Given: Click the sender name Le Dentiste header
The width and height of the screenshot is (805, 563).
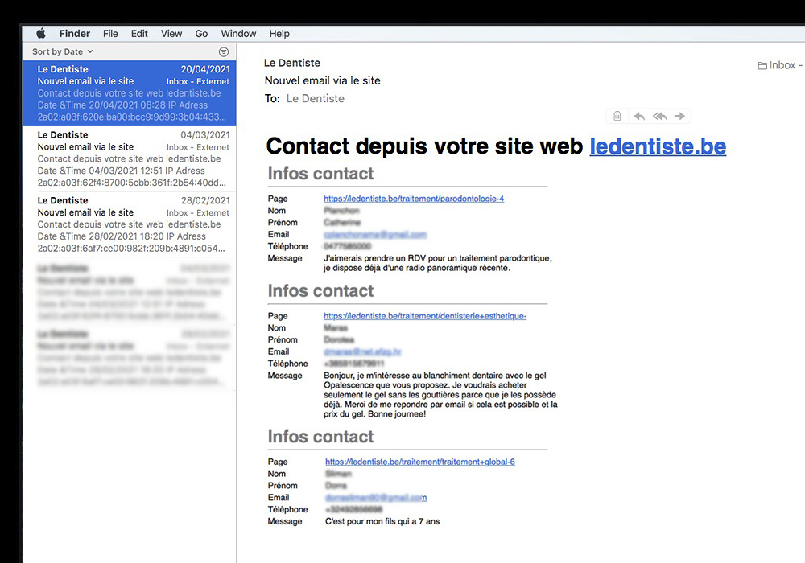Looking at the screenshot, I should (292, 63).
